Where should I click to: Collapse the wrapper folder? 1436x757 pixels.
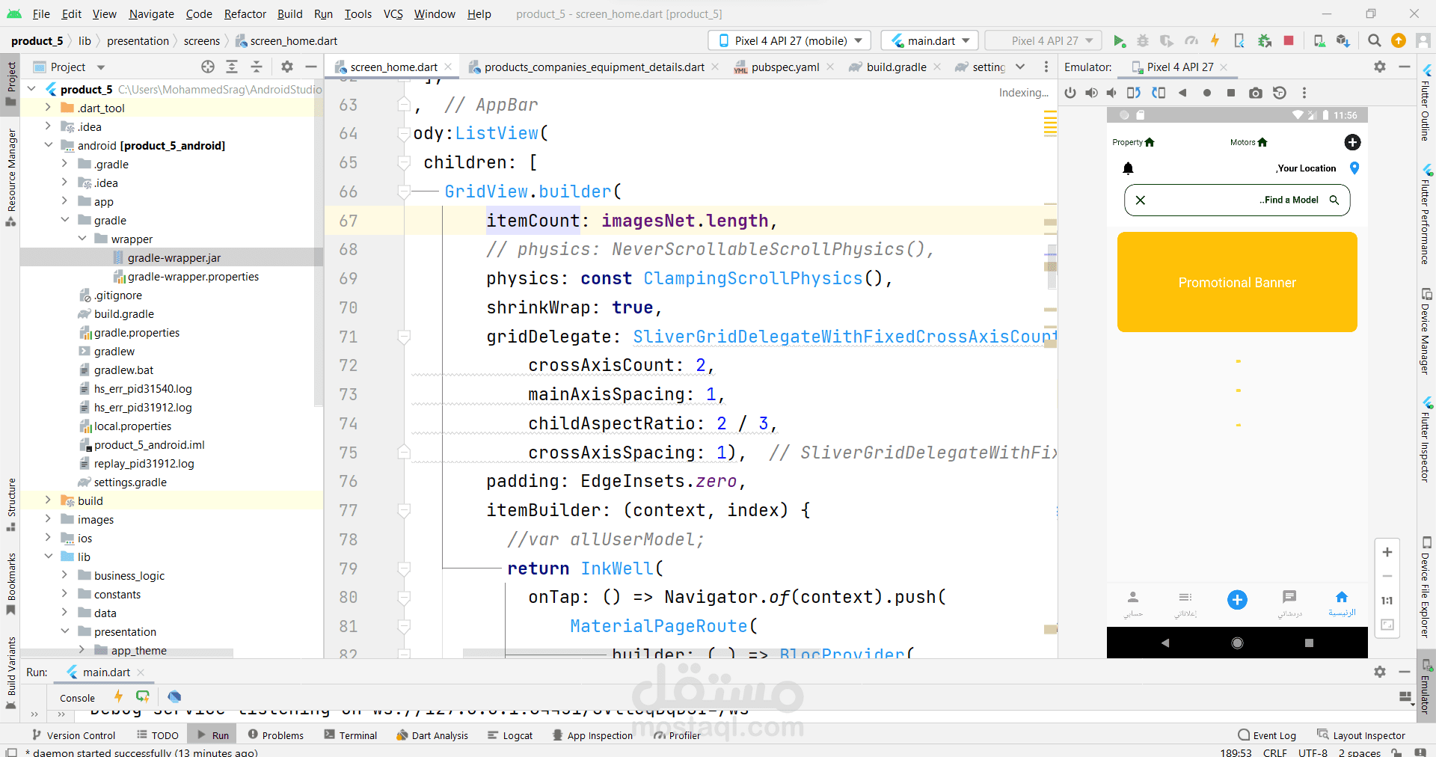(82, 239)
